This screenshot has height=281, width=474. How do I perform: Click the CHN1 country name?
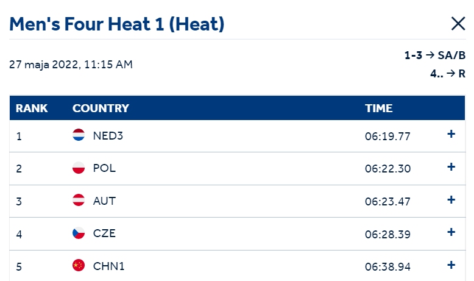tap(108, 266)
